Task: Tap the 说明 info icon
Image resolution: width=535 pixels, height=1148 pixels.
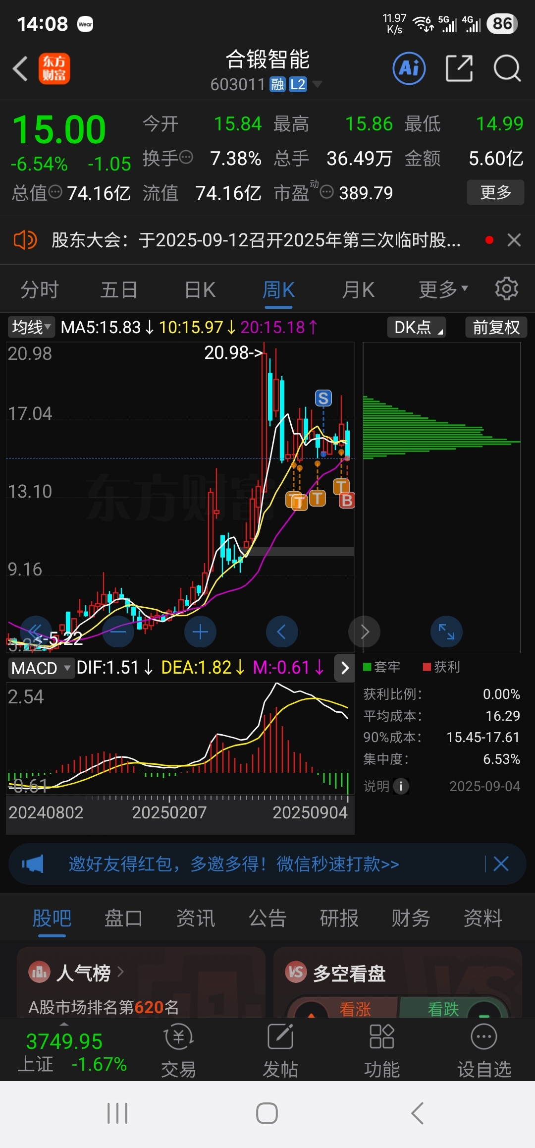Action: (x=401, y=786)
